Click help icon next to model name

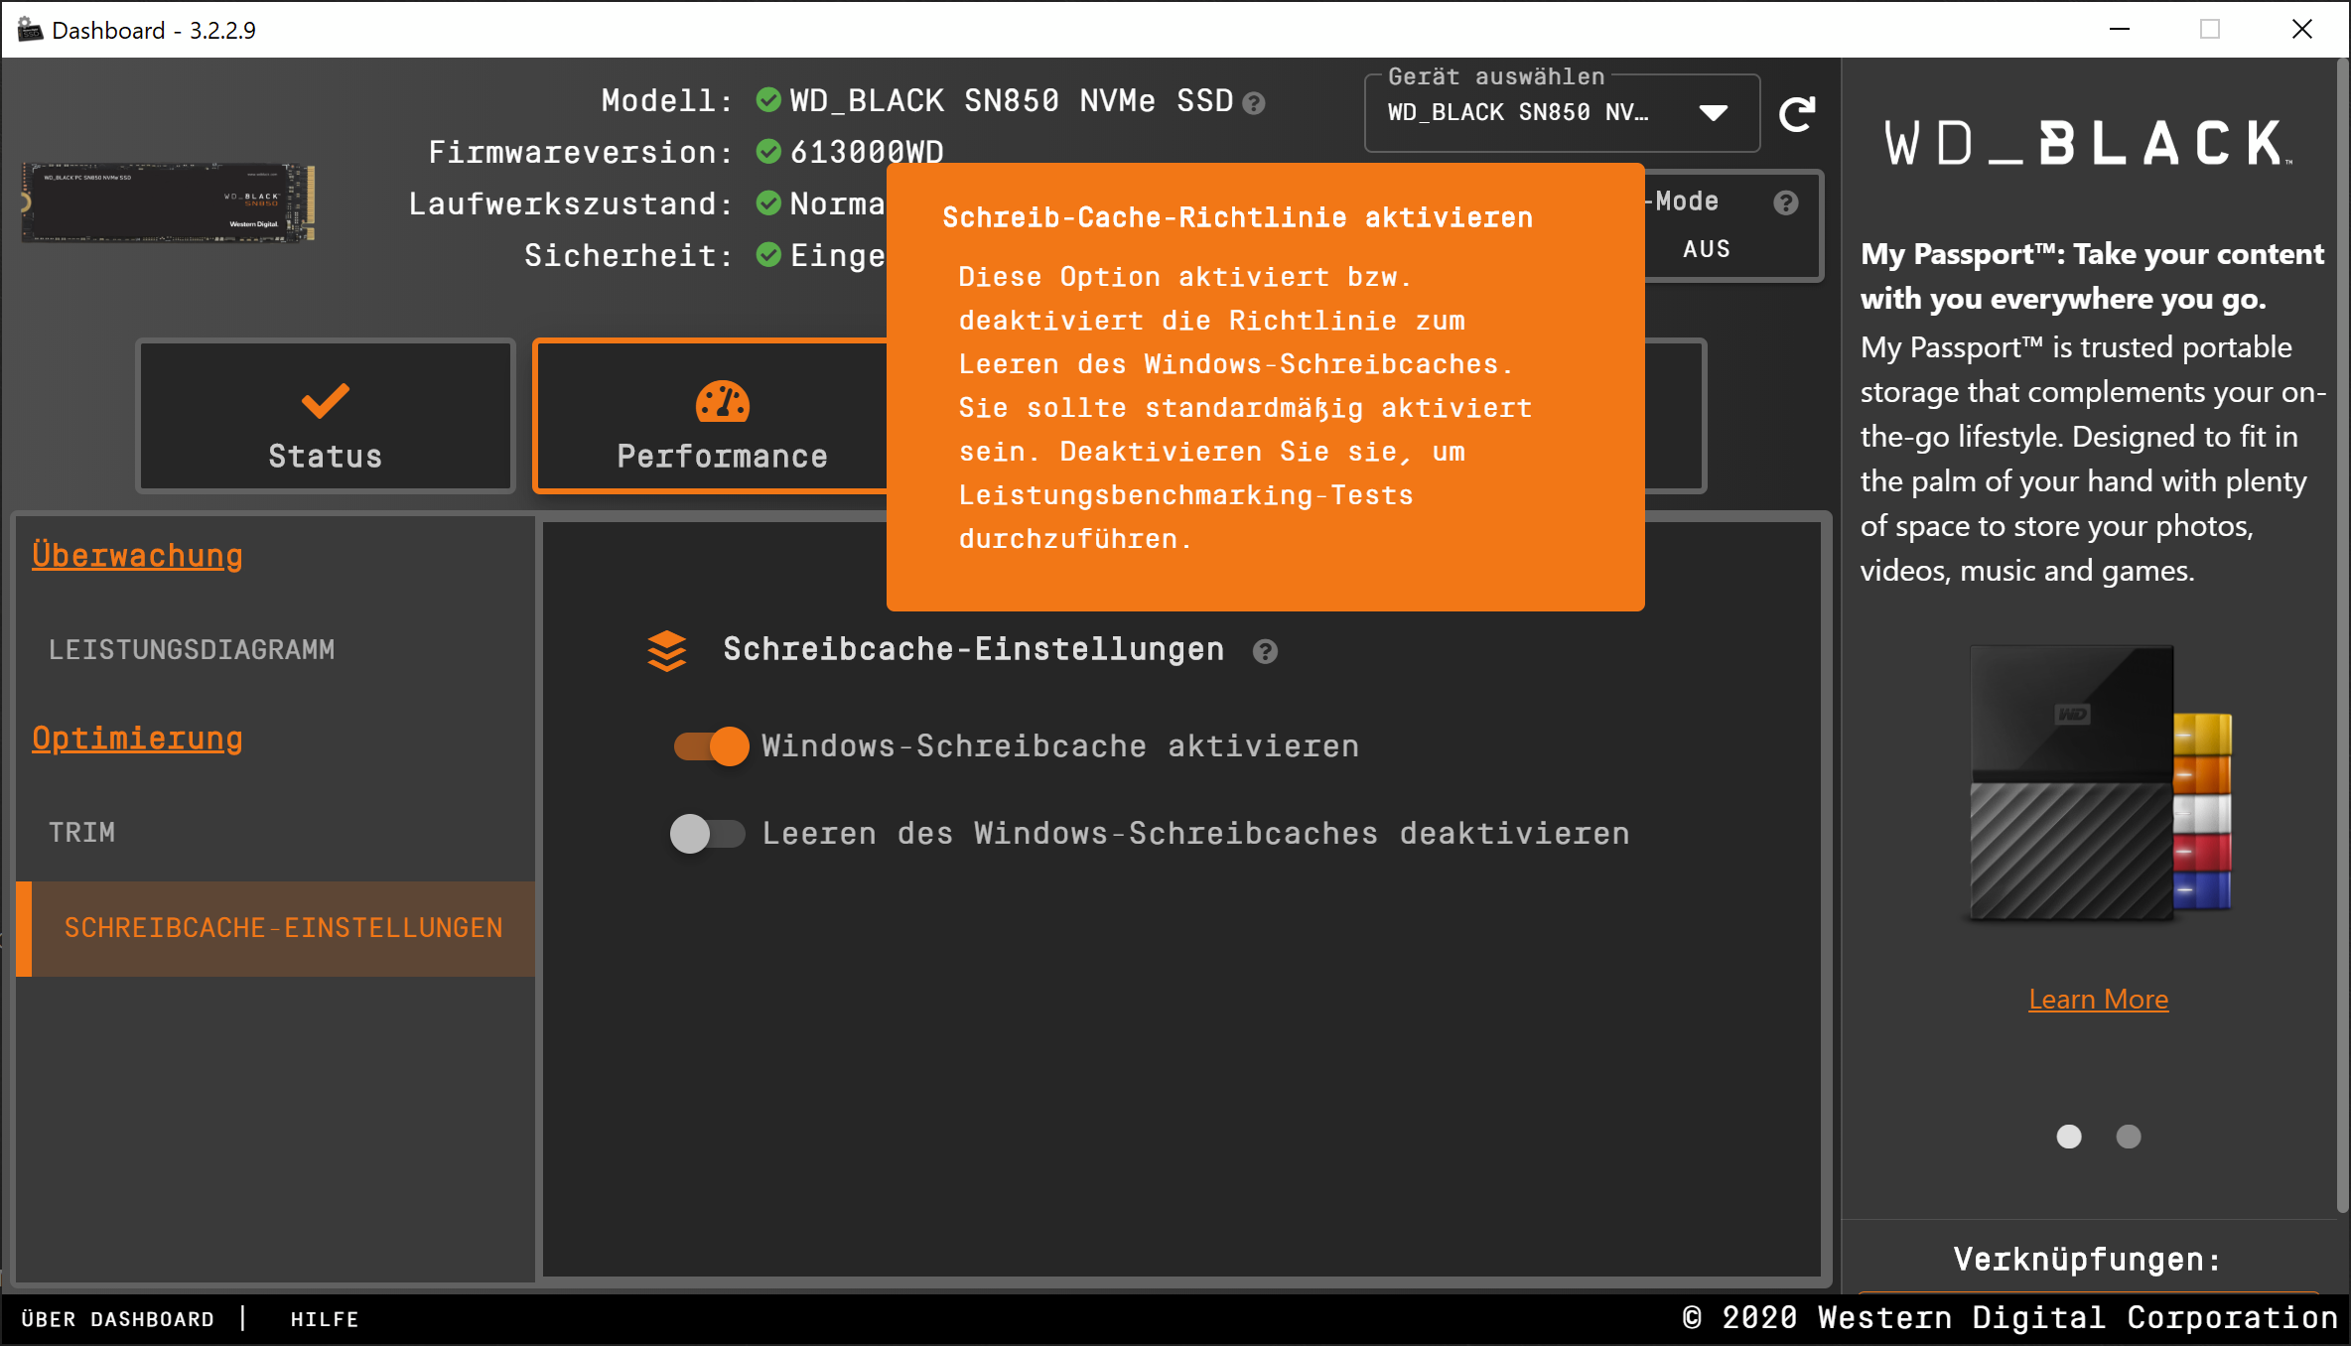pyautogui.click(x=1254, y=103)
